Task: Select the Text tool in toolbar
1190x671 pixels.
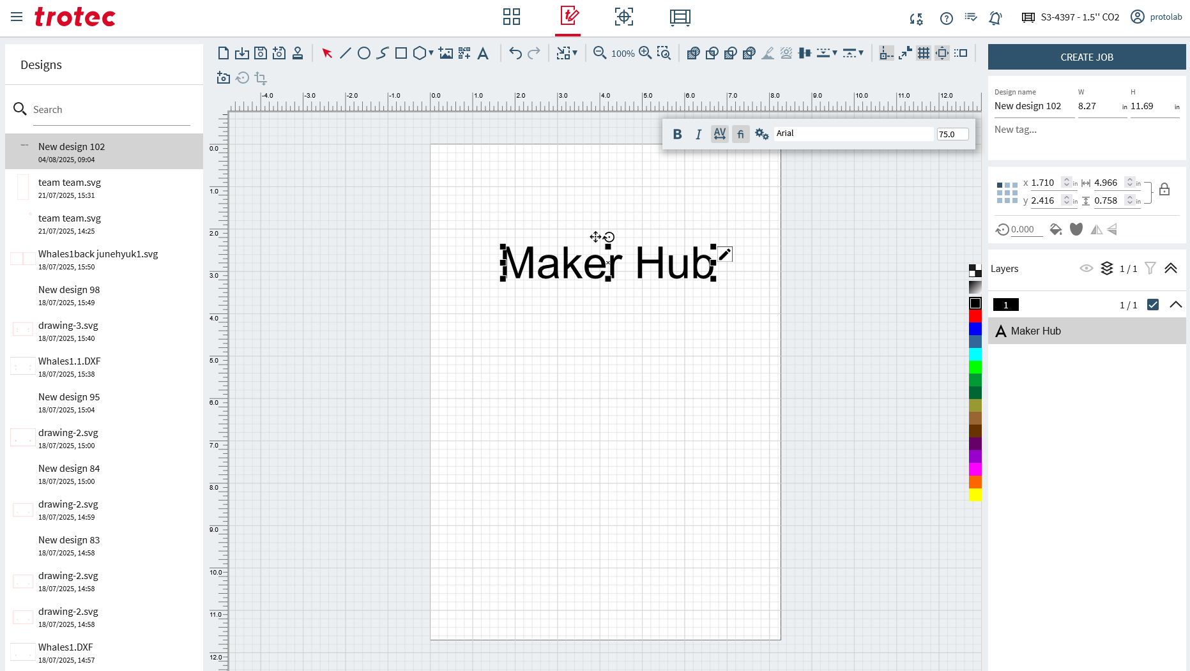Action: (x=483, y=54)
